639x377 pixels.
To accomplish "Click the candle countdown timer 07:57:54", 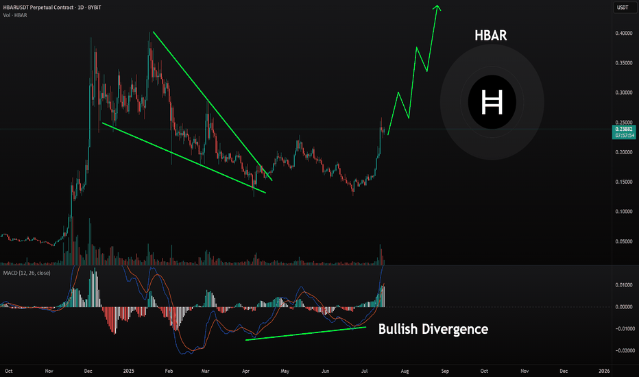I will [624, 135].
